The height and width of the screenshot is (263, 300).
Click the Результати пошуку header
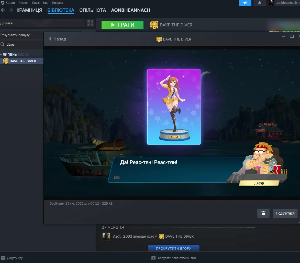pos(15,35)
